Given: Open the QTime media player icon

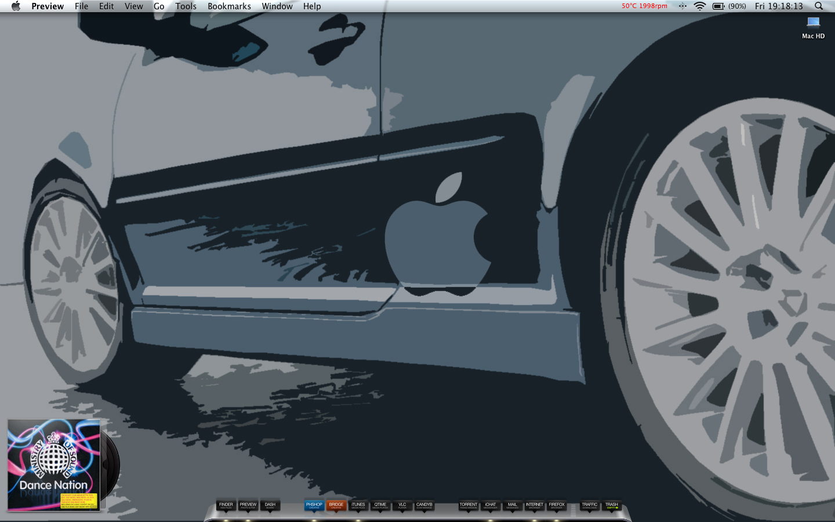Looking at the screenshot, I should coord(380,506).
